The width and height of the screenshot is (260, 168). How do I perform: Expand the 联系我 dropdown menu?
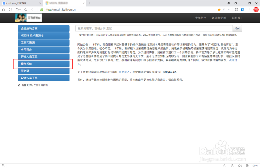pyautogui.click(x=237, y=18)
